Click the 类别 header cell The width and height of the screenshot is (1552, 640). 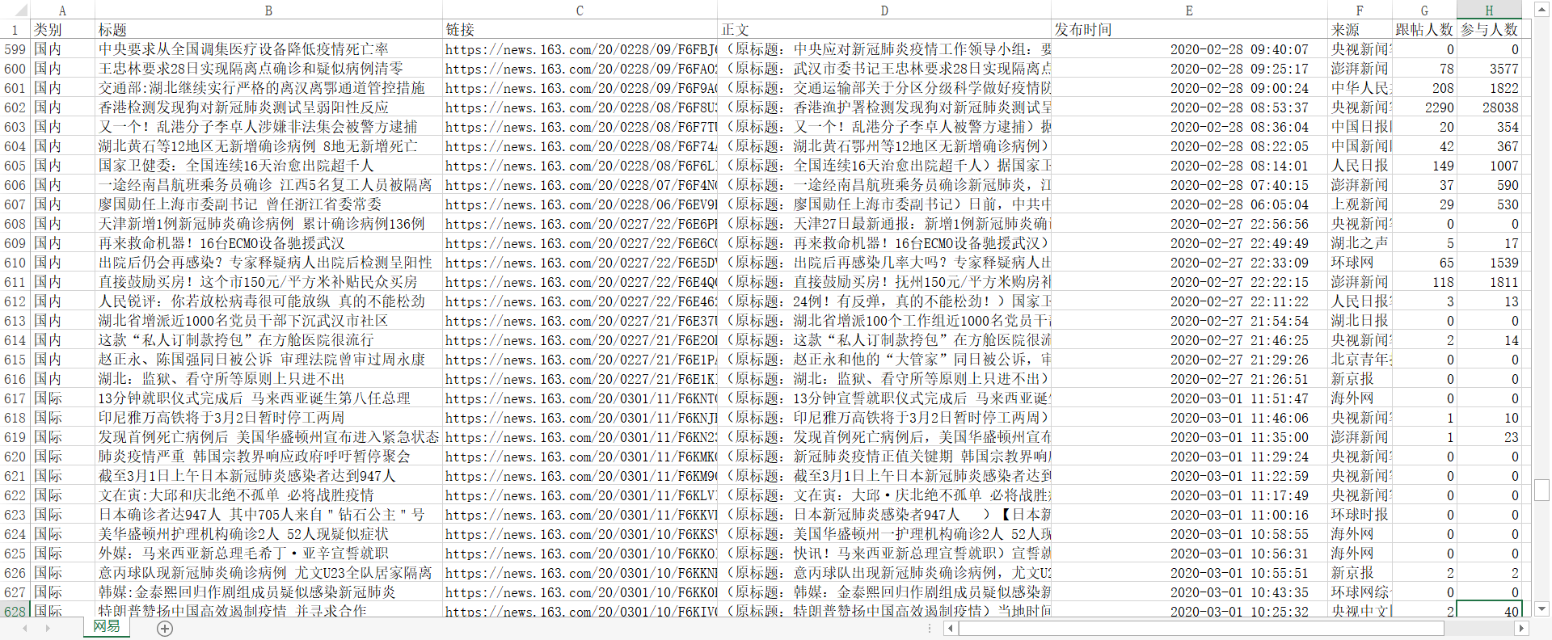(62, 30)
